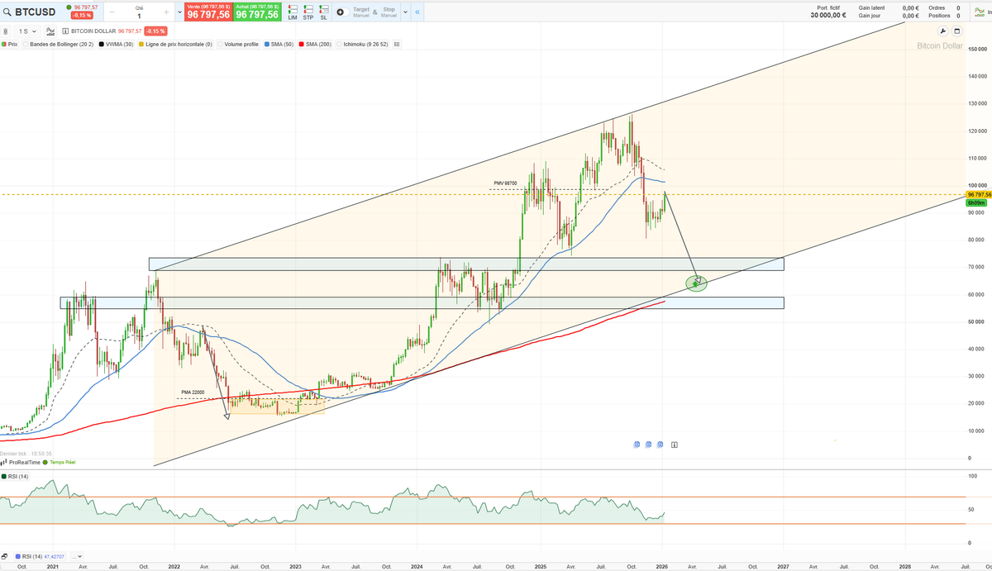Click the paperclip link icon
This screenshot has height=571, width=992.
coord(7,31)
